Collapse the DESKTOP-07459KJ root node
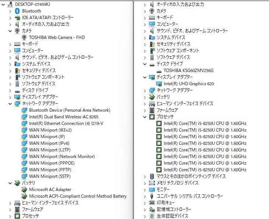The width and height of the screenshot is (269, 219). point(3,5)
